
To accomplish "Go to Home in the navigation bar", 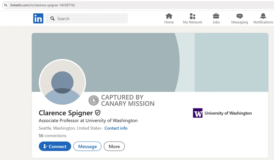I will pos(169,18).
